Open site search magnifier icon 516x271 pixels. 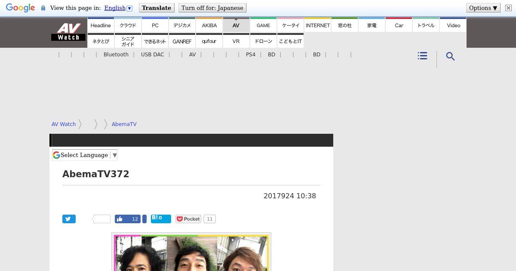tap(450, 56)
